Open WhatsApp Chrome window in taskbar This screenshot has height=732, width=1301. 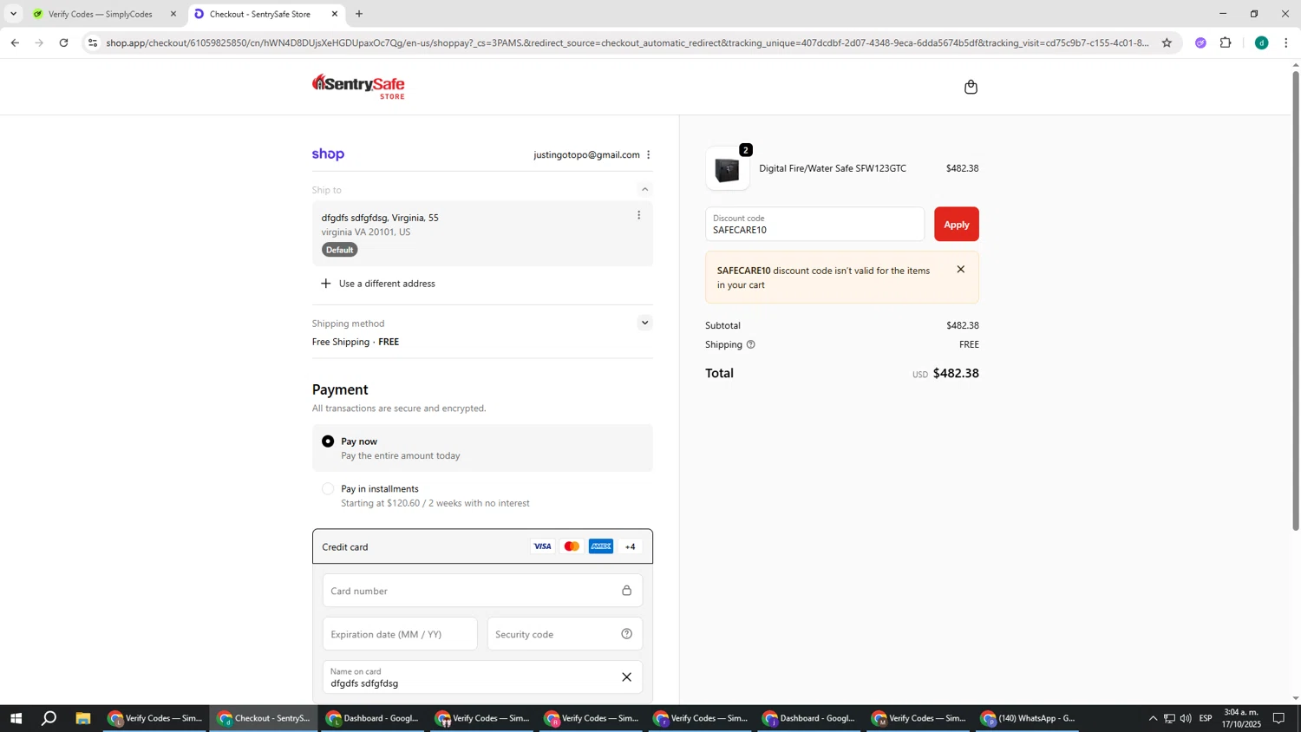(1028, 718)
